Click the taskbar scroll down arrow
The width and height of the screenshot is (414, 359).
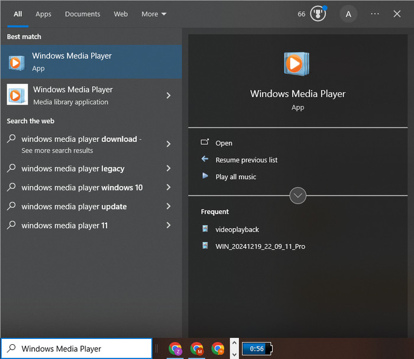(x=234, y=354)
